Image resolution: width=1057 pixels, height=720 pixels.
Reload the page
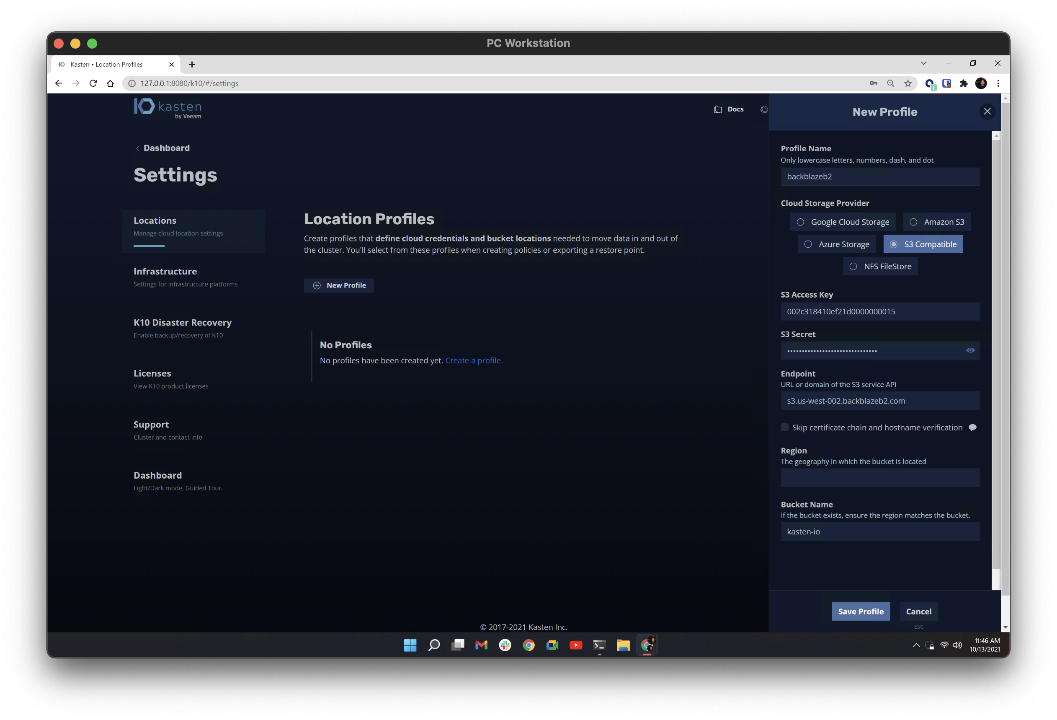93,83
